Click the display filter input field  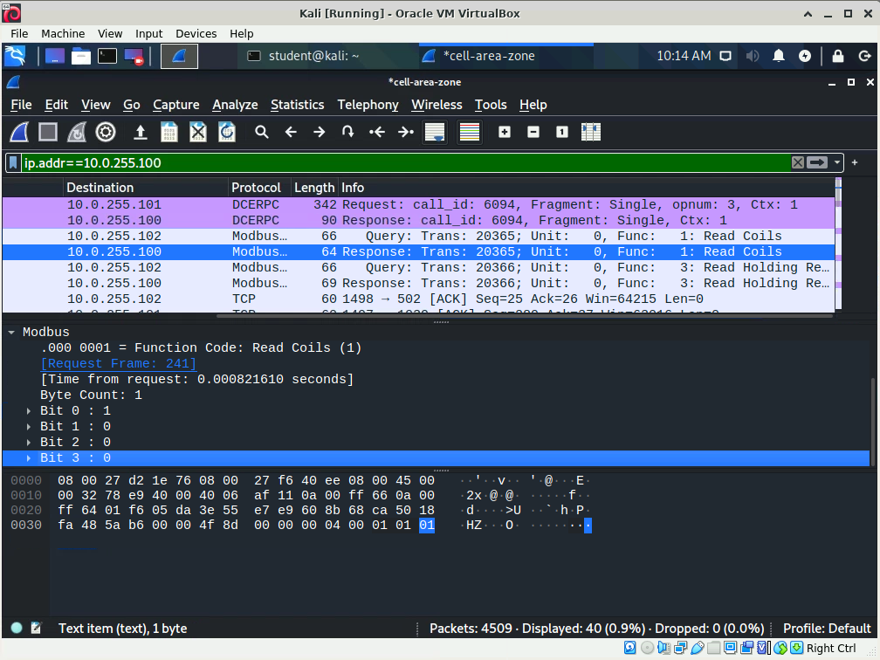[405, 162]
